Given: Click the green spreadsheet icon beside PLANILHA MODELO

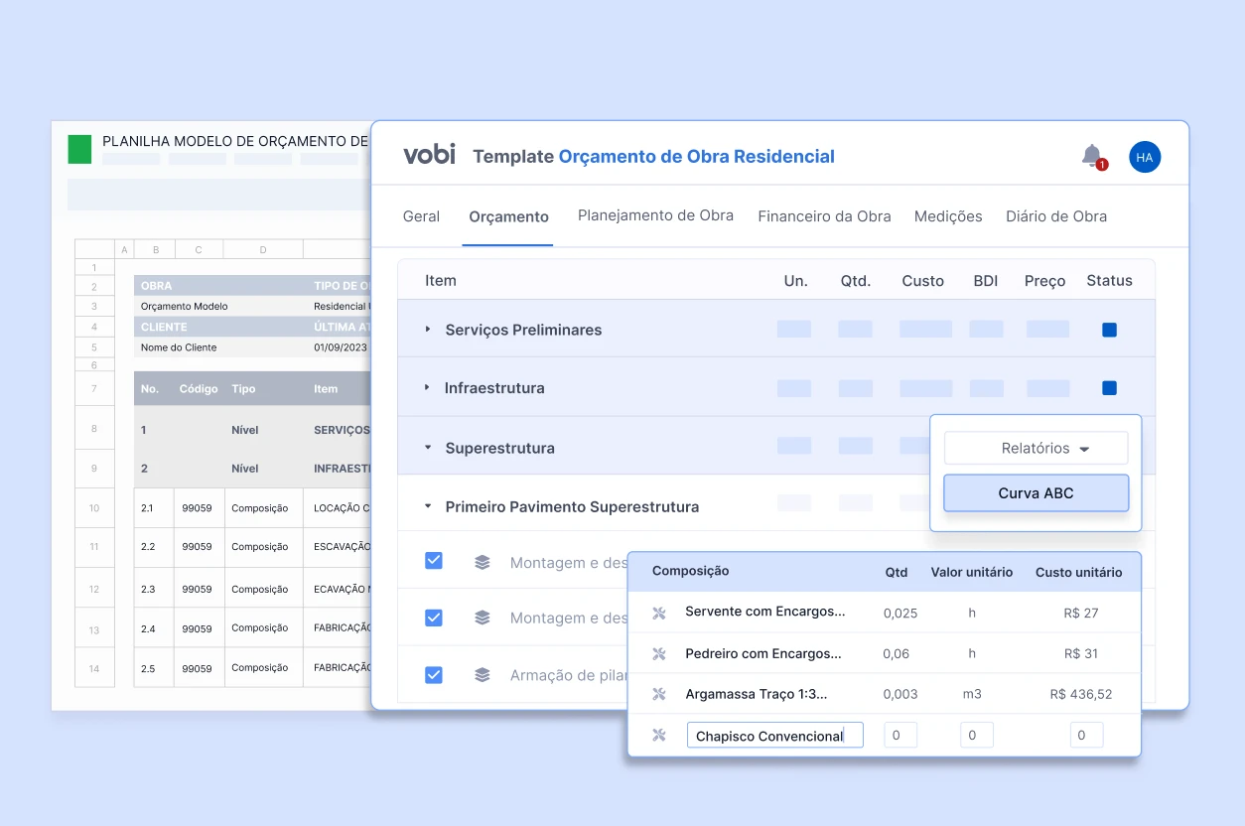Looking at the screenshot, I should pyautogui.click(x=79, y=149).
